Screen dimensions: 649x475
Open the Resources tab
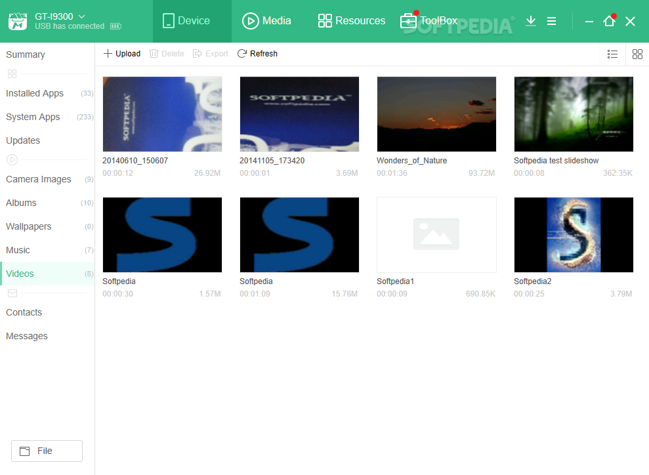[x=351, y=21]
